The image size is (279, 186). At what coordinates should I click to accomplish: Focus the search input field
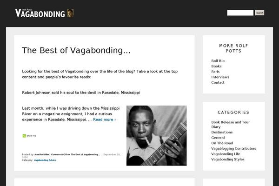[x=240, y=13]
